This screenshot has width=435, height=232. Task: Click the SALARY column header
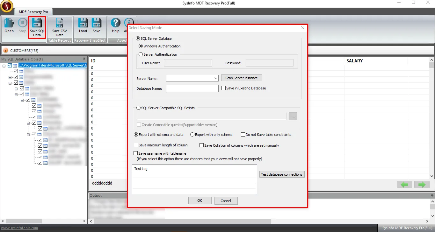coord(354,61)
